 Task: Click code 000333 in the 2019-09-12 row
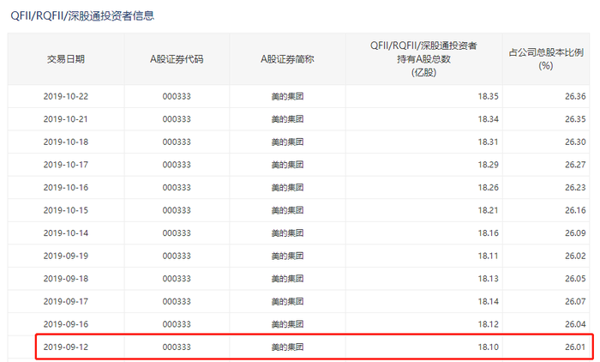point(177,347)
